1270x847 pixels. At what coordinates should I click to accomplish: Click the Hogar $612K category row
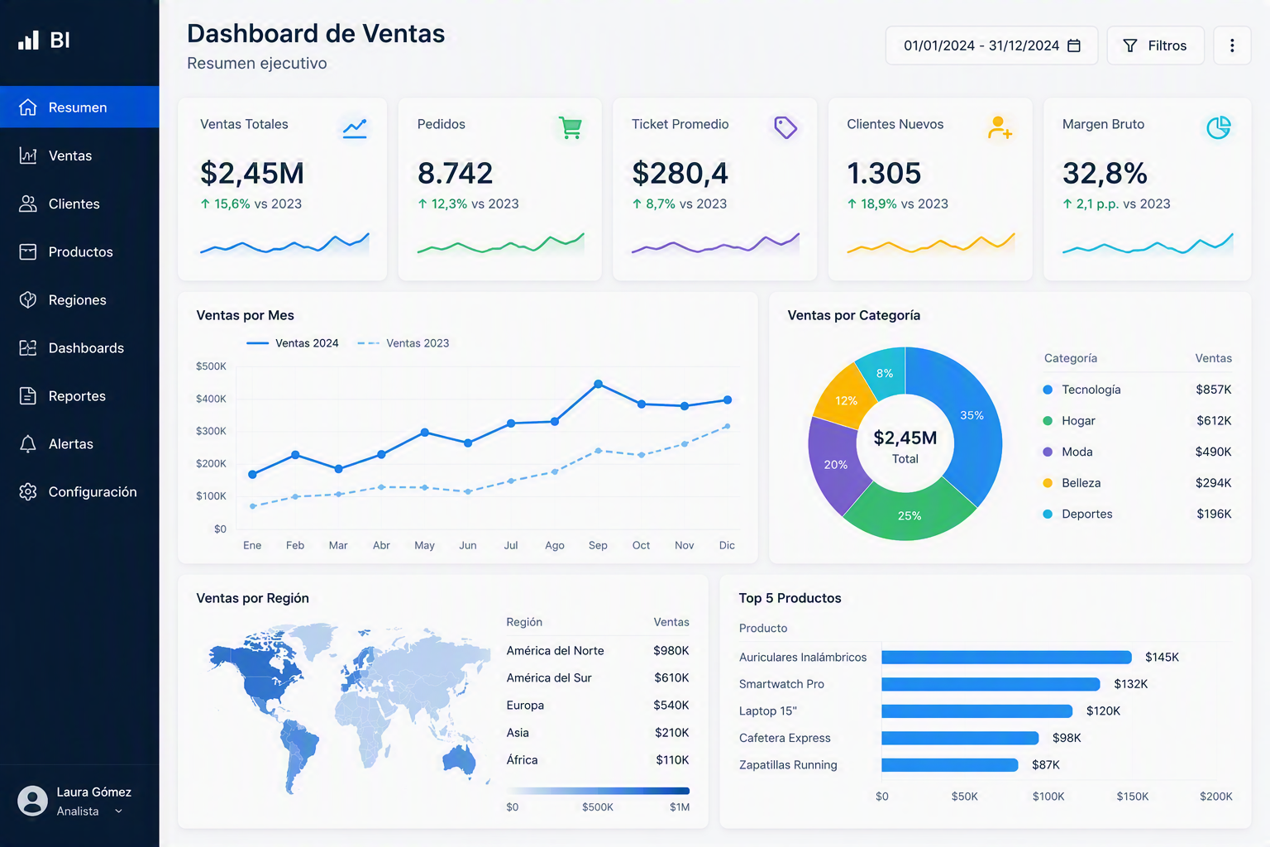click(x=1138, y=421)
